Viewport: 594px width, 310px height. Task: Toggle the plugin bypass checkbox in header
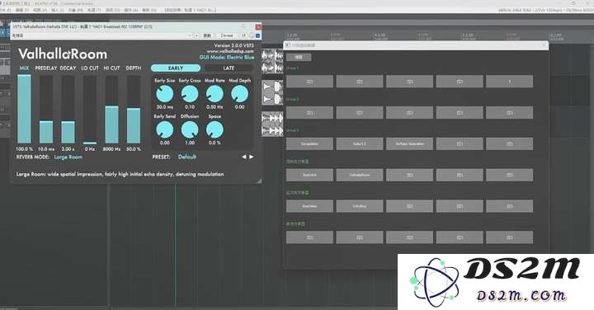[258, 35]
